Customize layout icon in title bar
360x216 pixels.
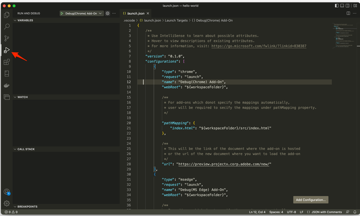(x=355, y=6)
